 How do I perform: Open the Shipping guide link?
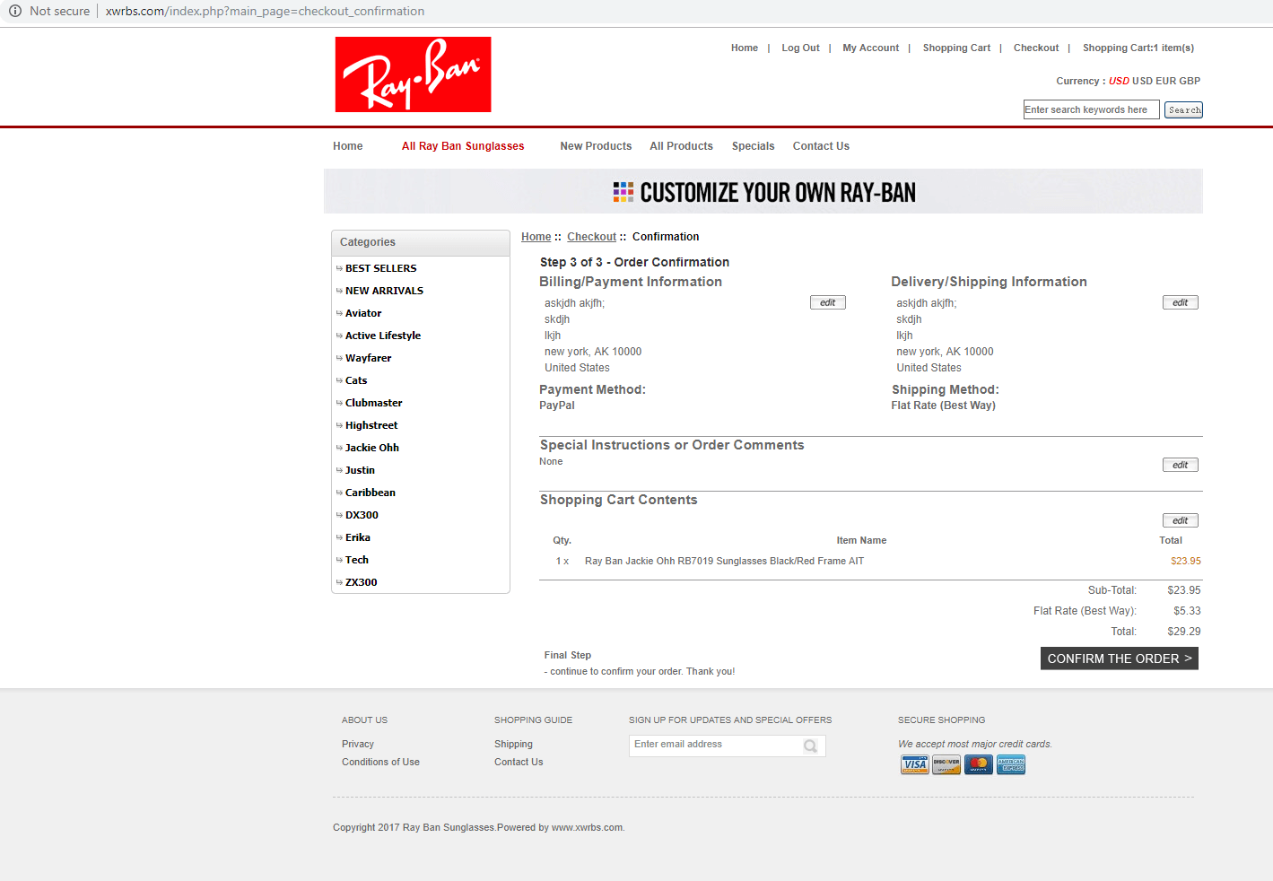click(513, 745)
